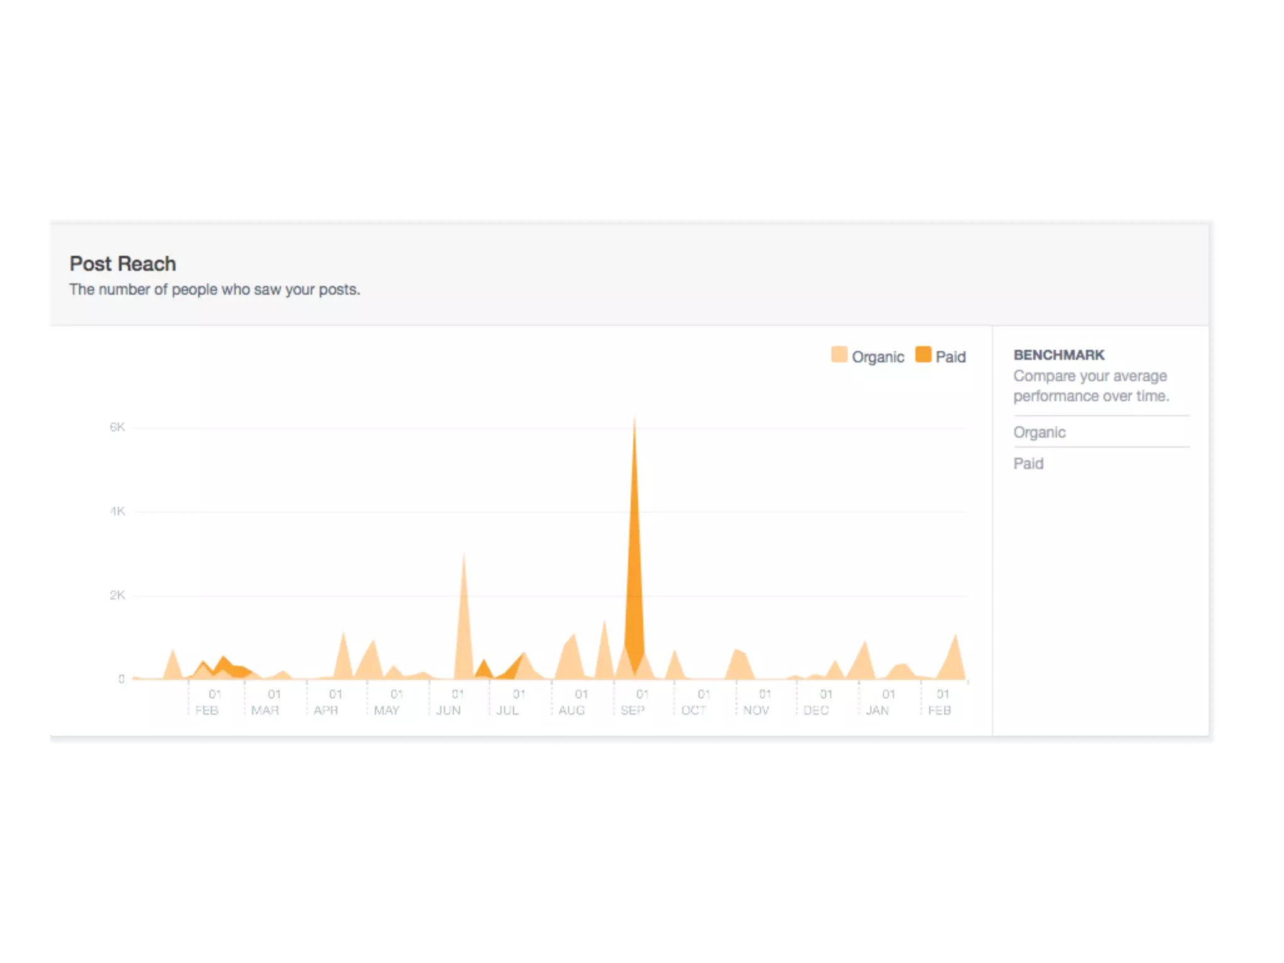Click the BENCHMARK heading
Viewport: 1284px width, 963px height.
tap(1059, 355)
